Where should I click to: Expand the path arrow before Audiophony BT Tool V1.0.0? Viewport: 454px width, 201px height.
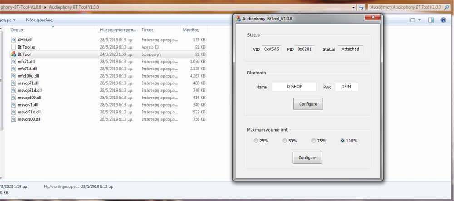(46, 7)
